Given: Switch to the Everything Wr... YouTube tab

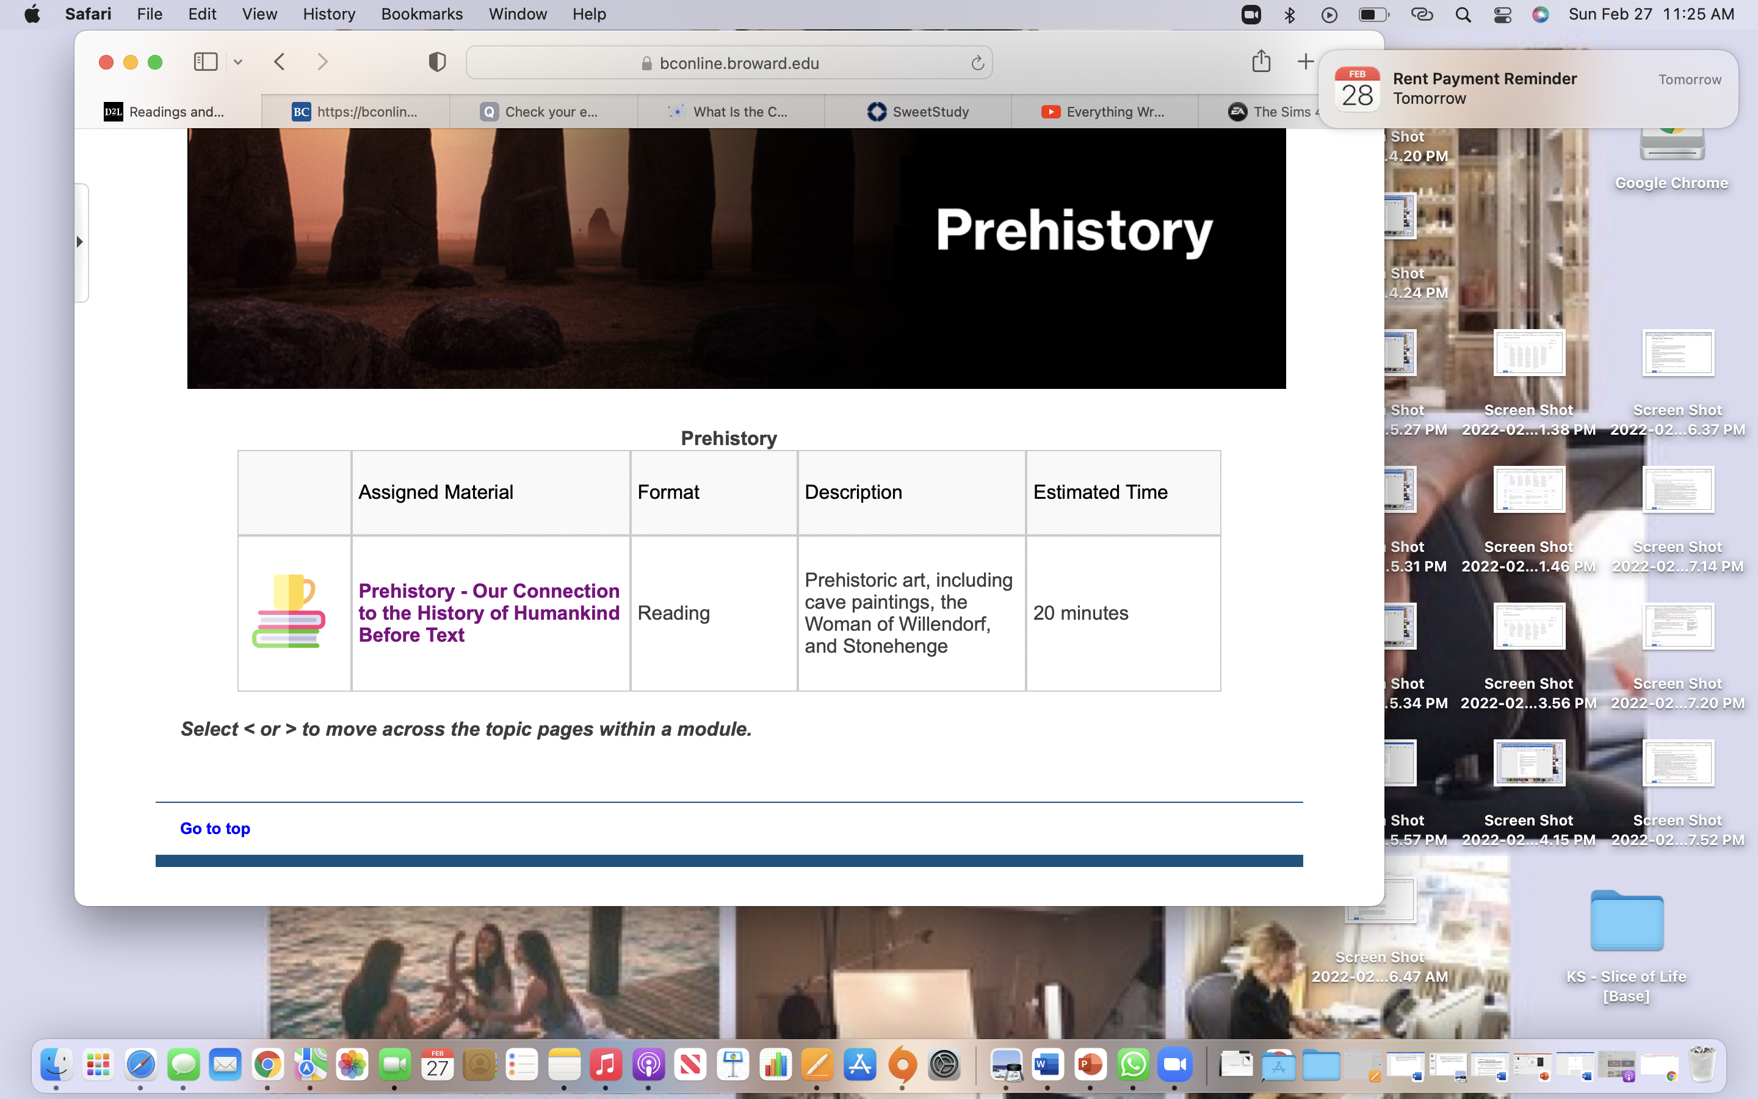Looking at the screenshot, I should tap(1104, 111).
